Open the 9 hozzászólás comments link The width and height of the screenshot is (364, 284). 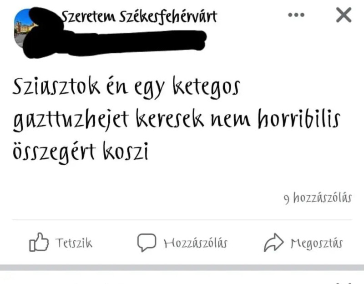(x=318, y=198)
